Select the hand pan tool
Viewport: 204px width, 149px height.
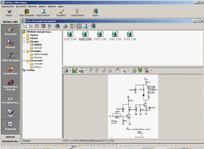coord(117,71)
